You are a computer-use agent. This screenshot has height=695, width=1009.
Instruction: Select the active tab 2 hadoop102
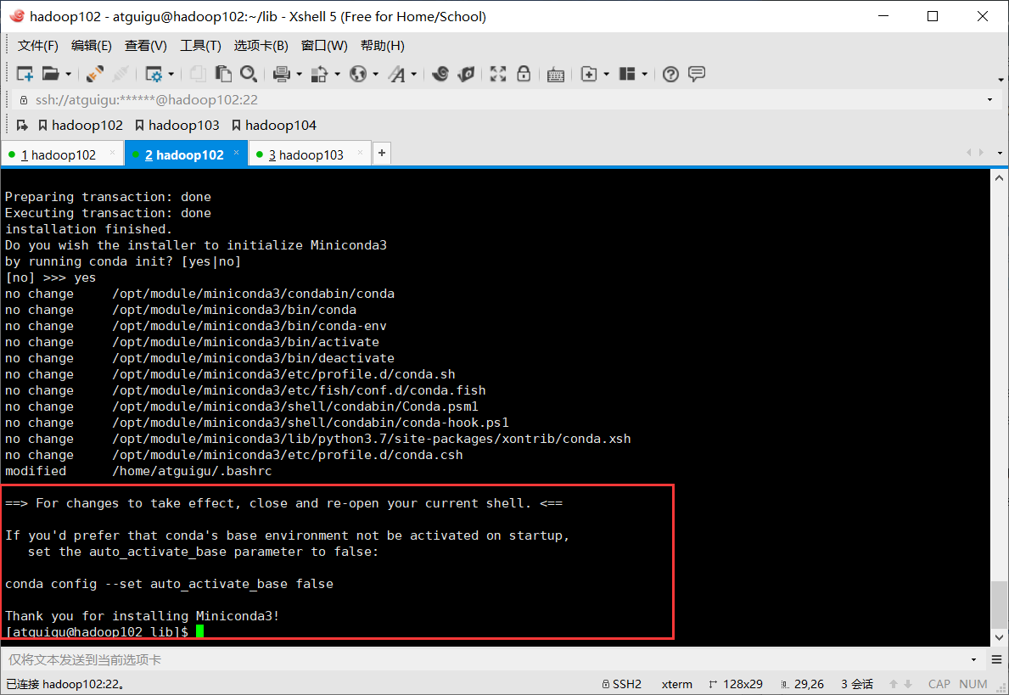pyautogui.click(x=184, y=155)
